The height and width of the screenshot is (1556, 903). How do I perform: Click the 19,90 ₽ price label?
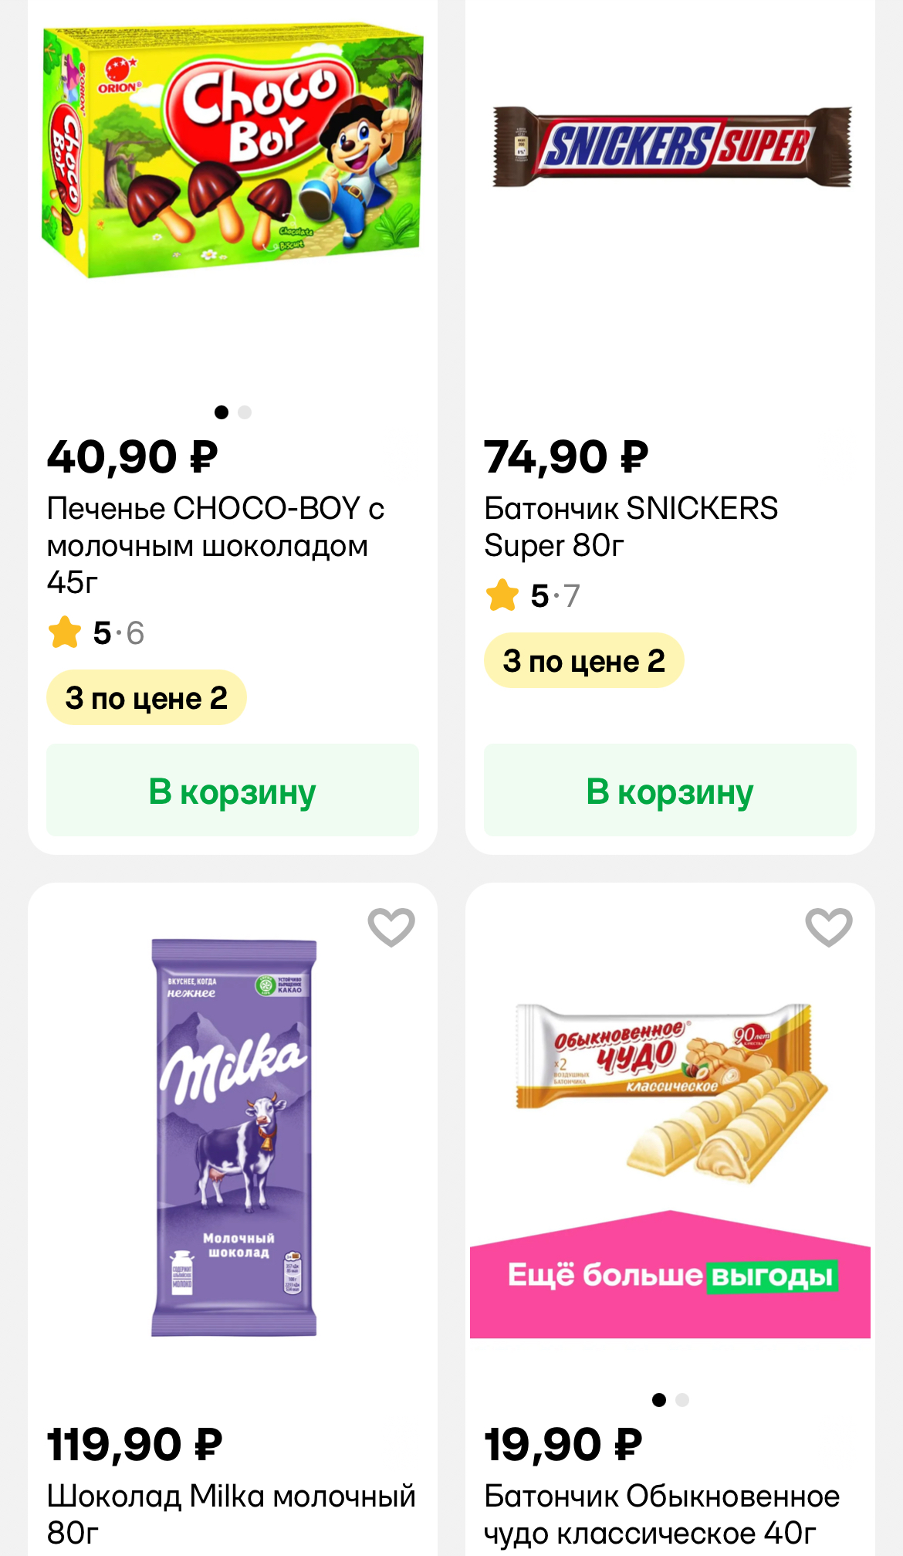click(x=563, y=1445)
